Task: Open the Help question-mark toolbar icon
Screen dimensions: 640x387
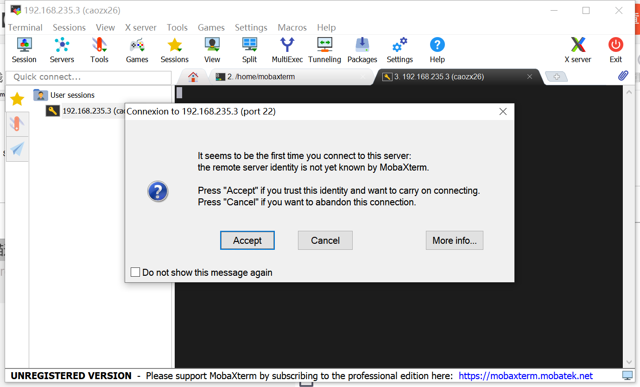Action: click(437, 50)
